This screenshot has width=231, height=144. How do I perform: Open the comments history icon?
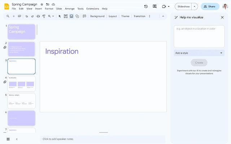click(x=154, y=6)
